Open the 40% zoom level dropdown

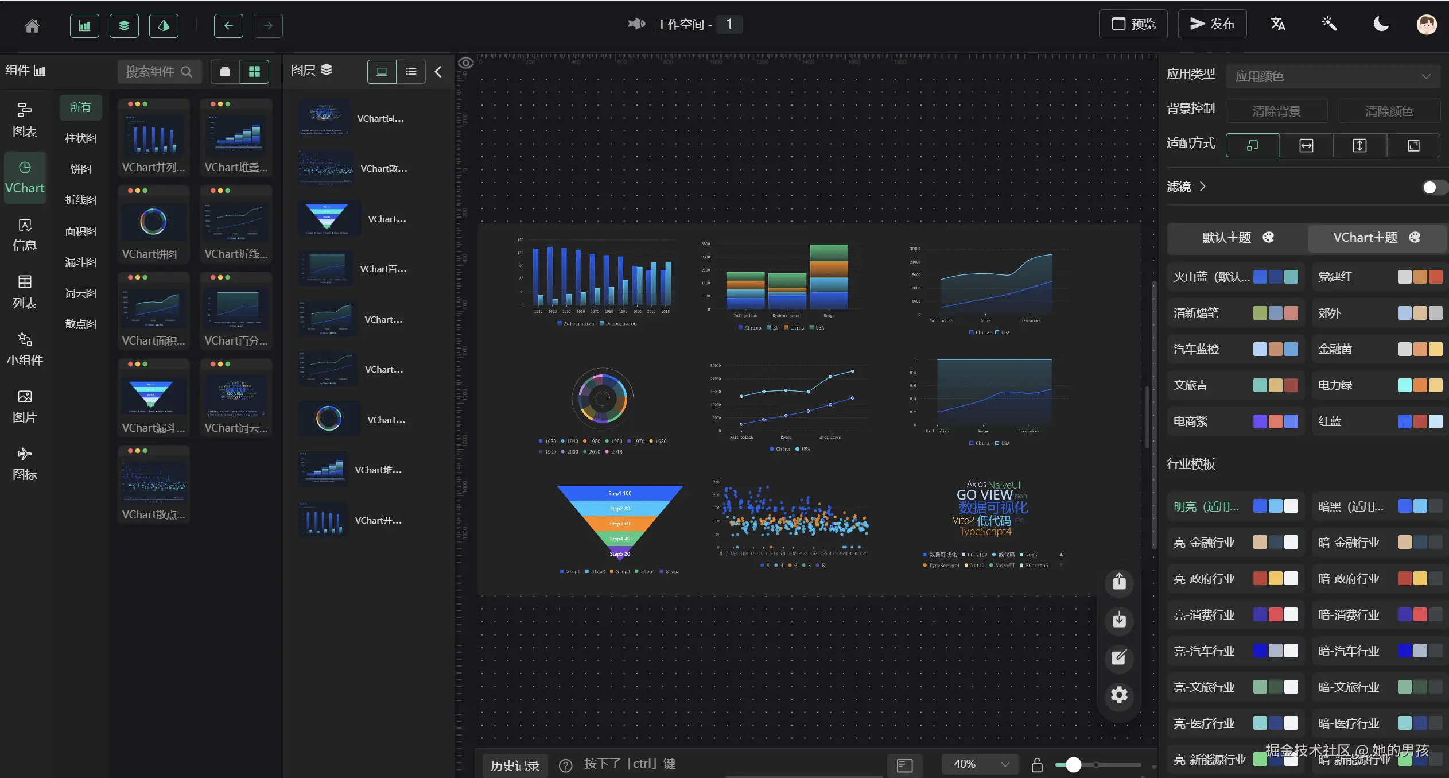979,764
